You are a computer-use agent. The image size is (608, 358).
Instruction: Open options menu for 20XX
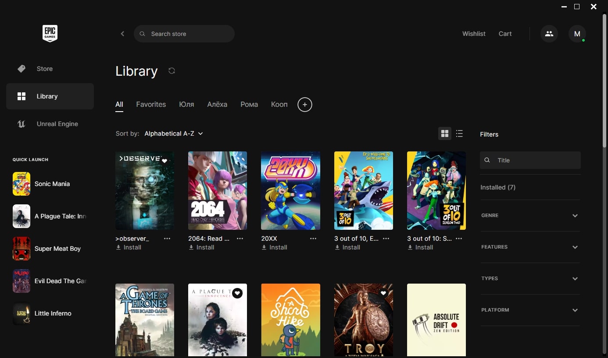tap(313, 239)
